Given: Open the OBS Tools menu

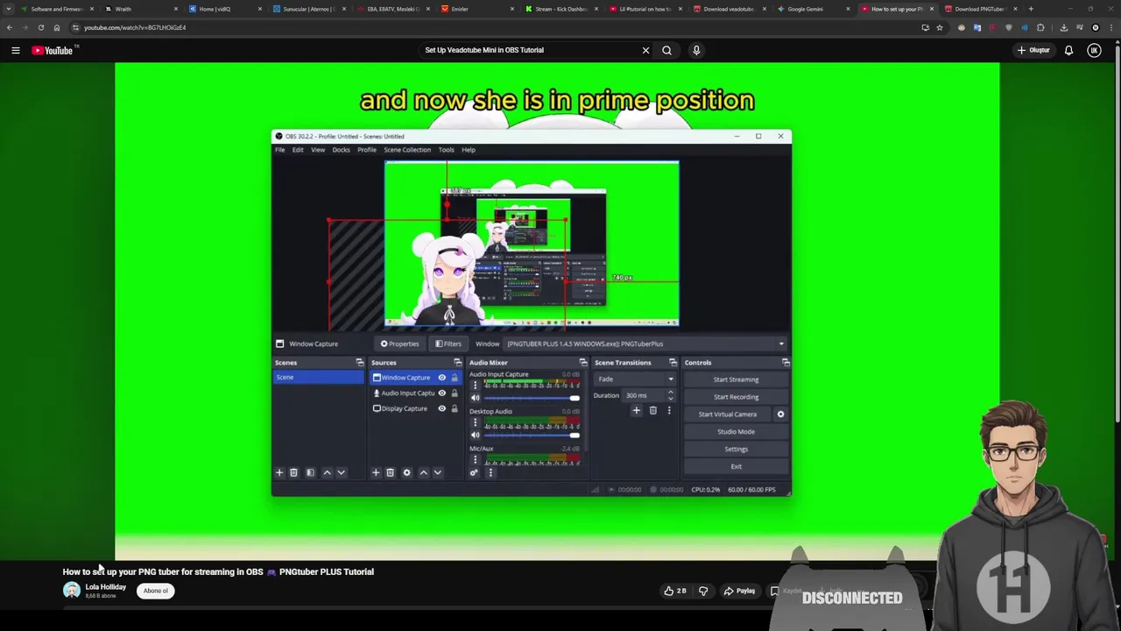Looking at the screenshot, I should [x=446, y=150].
